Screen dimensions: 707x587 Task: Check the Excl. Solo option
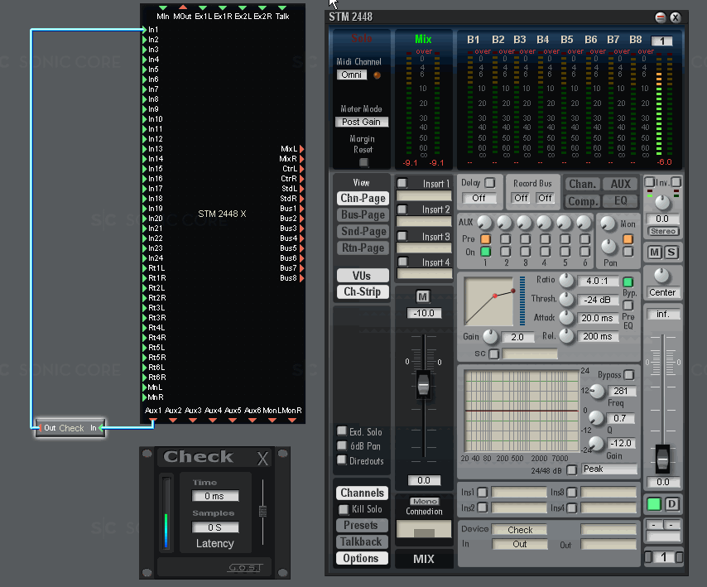(x=342, y=431)
